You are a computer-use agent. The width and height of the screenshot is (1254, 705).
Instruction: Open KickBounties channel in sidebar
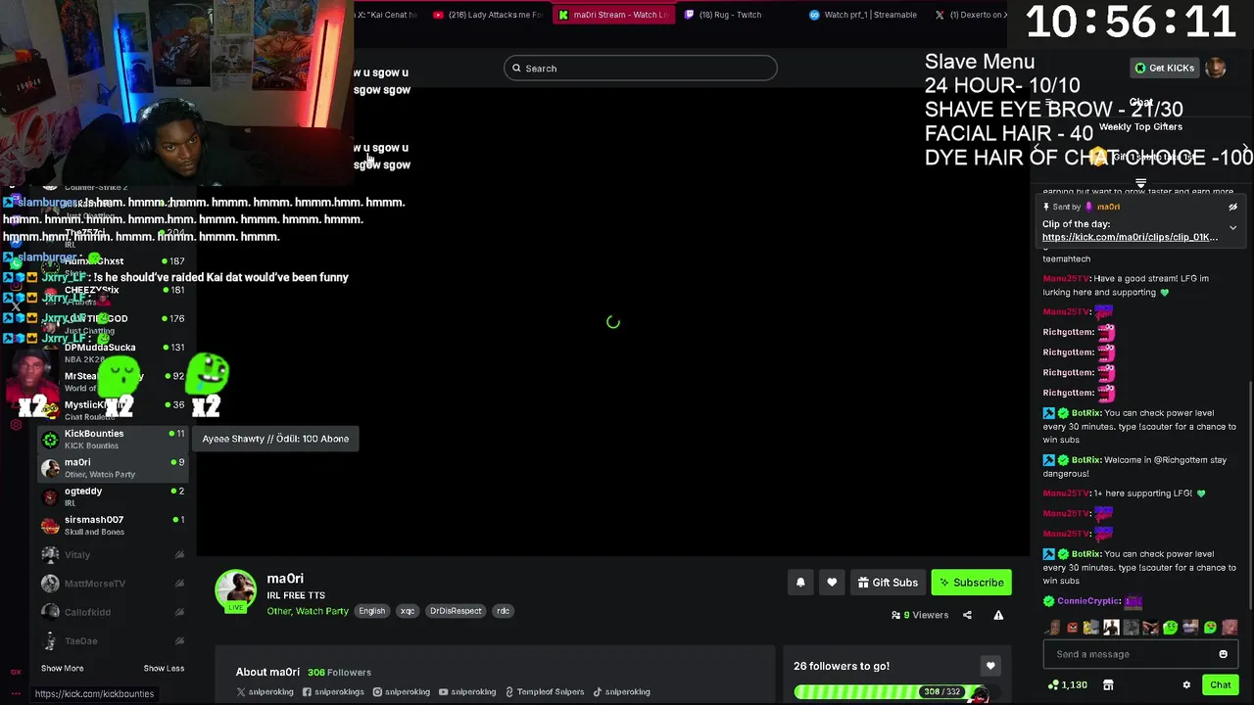pyautogui.click(x=113, y=439)
